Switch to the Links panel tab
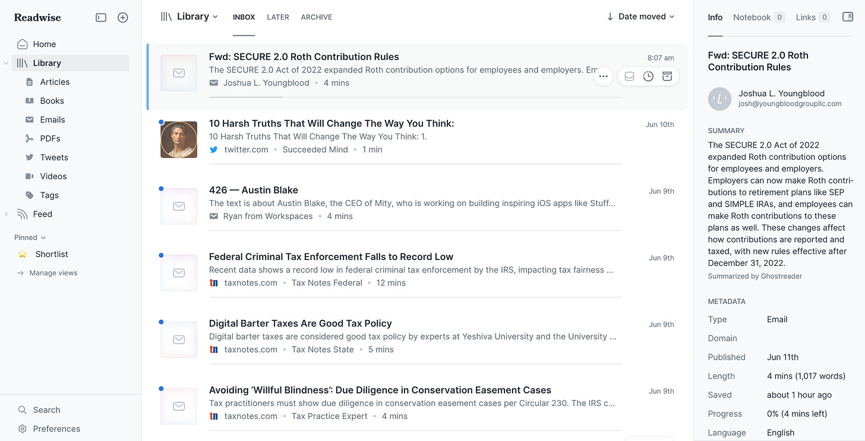865x441 pixels. (x=812, y=17)
